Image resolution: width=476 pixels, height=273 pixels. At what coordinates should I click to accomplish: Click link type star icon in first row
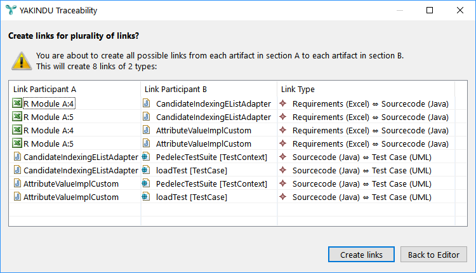coord(283,103)
